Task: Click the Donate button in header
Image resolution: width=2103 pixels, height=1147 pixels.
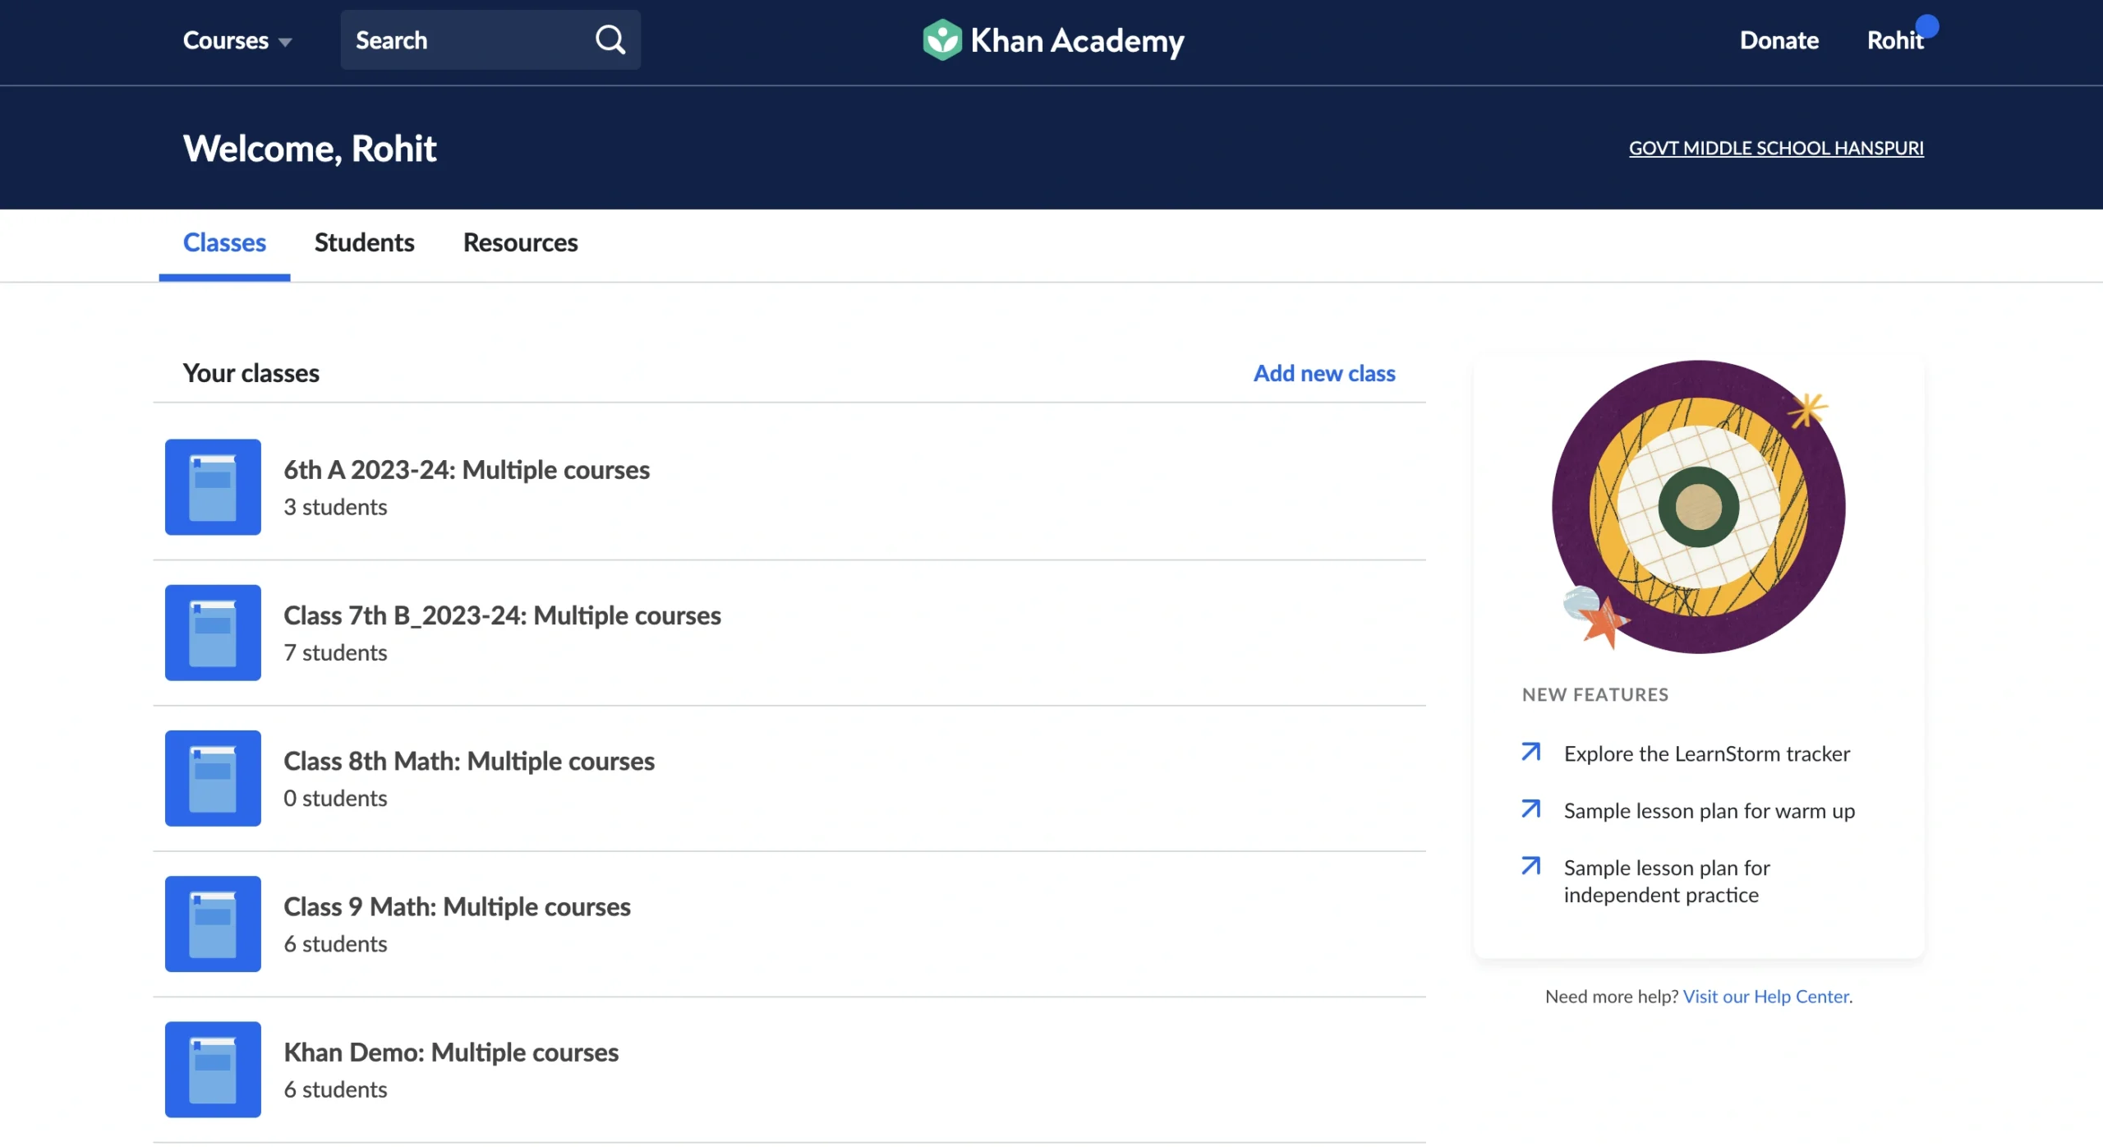Action: [1779, 40]
